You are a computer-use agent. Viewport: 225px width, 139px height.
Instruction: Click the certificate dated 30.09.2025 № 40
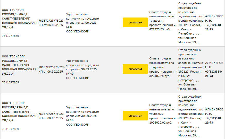coord(82,69)
